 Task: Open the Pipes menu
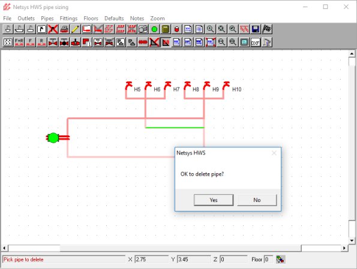coord(47,18)
